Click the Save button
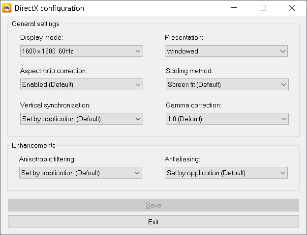 point(153,205)
